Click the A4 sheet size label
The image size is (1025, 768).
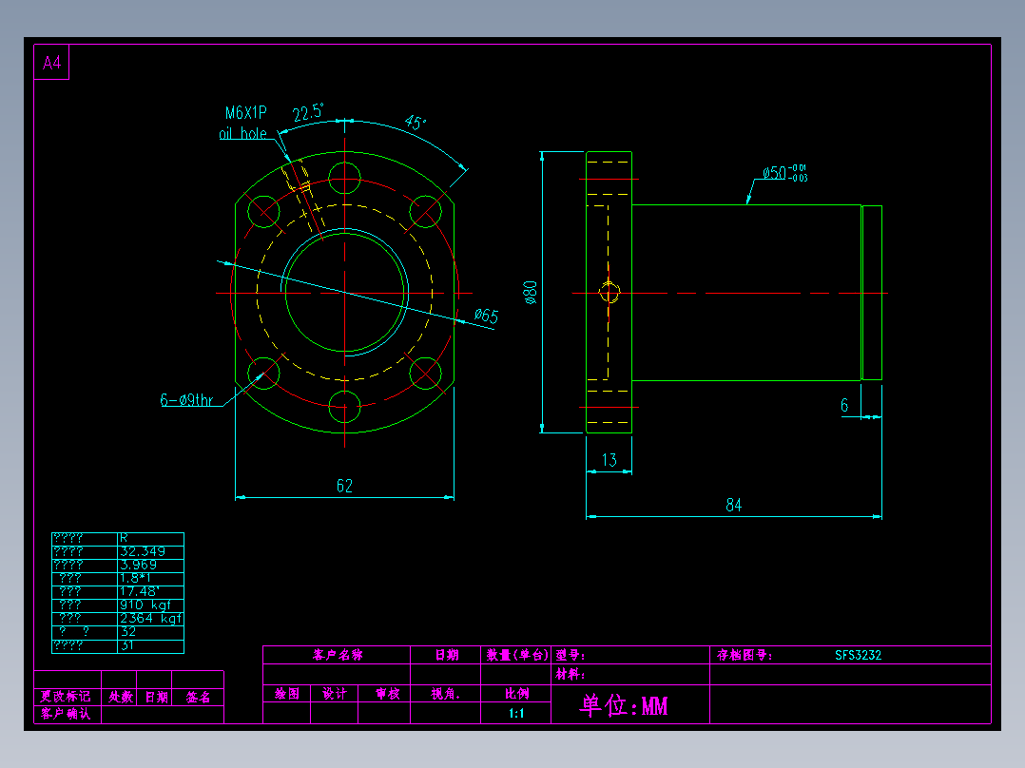click(x=51, y=63)
